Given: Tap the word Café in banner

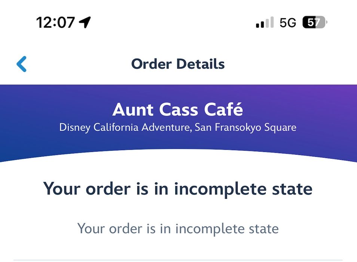Looking at the screenshot, I should click(223, 110).
